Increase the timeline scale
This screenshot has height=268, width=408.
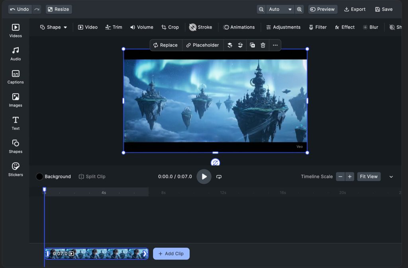click(x=350, y=177)
